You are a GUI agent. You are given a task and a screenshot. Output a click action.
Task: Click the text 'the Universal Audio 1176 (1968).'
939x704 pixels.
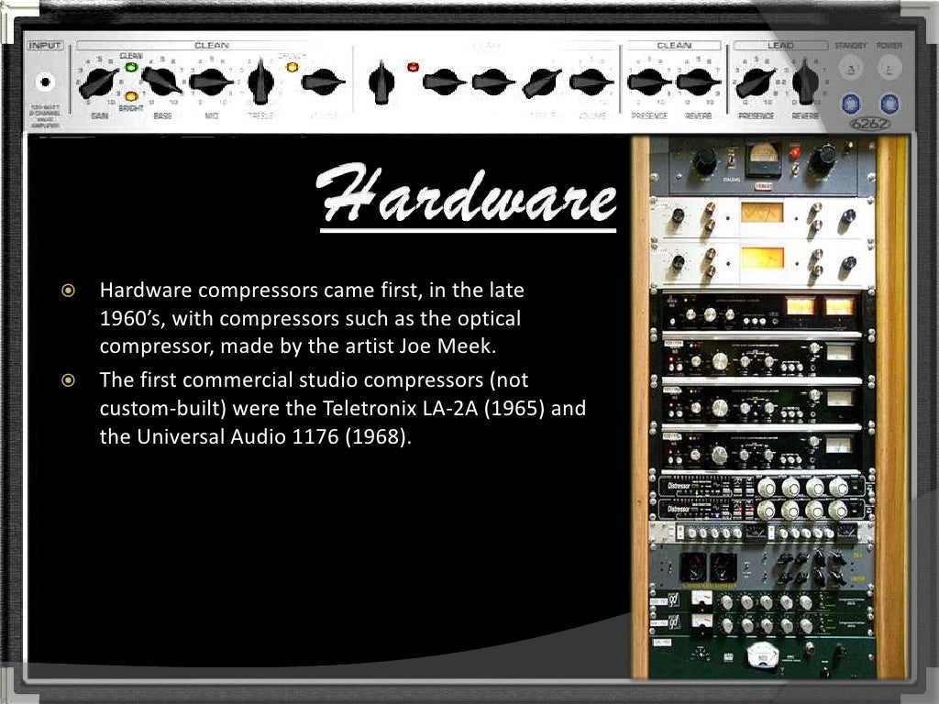(x=256, y=436)
